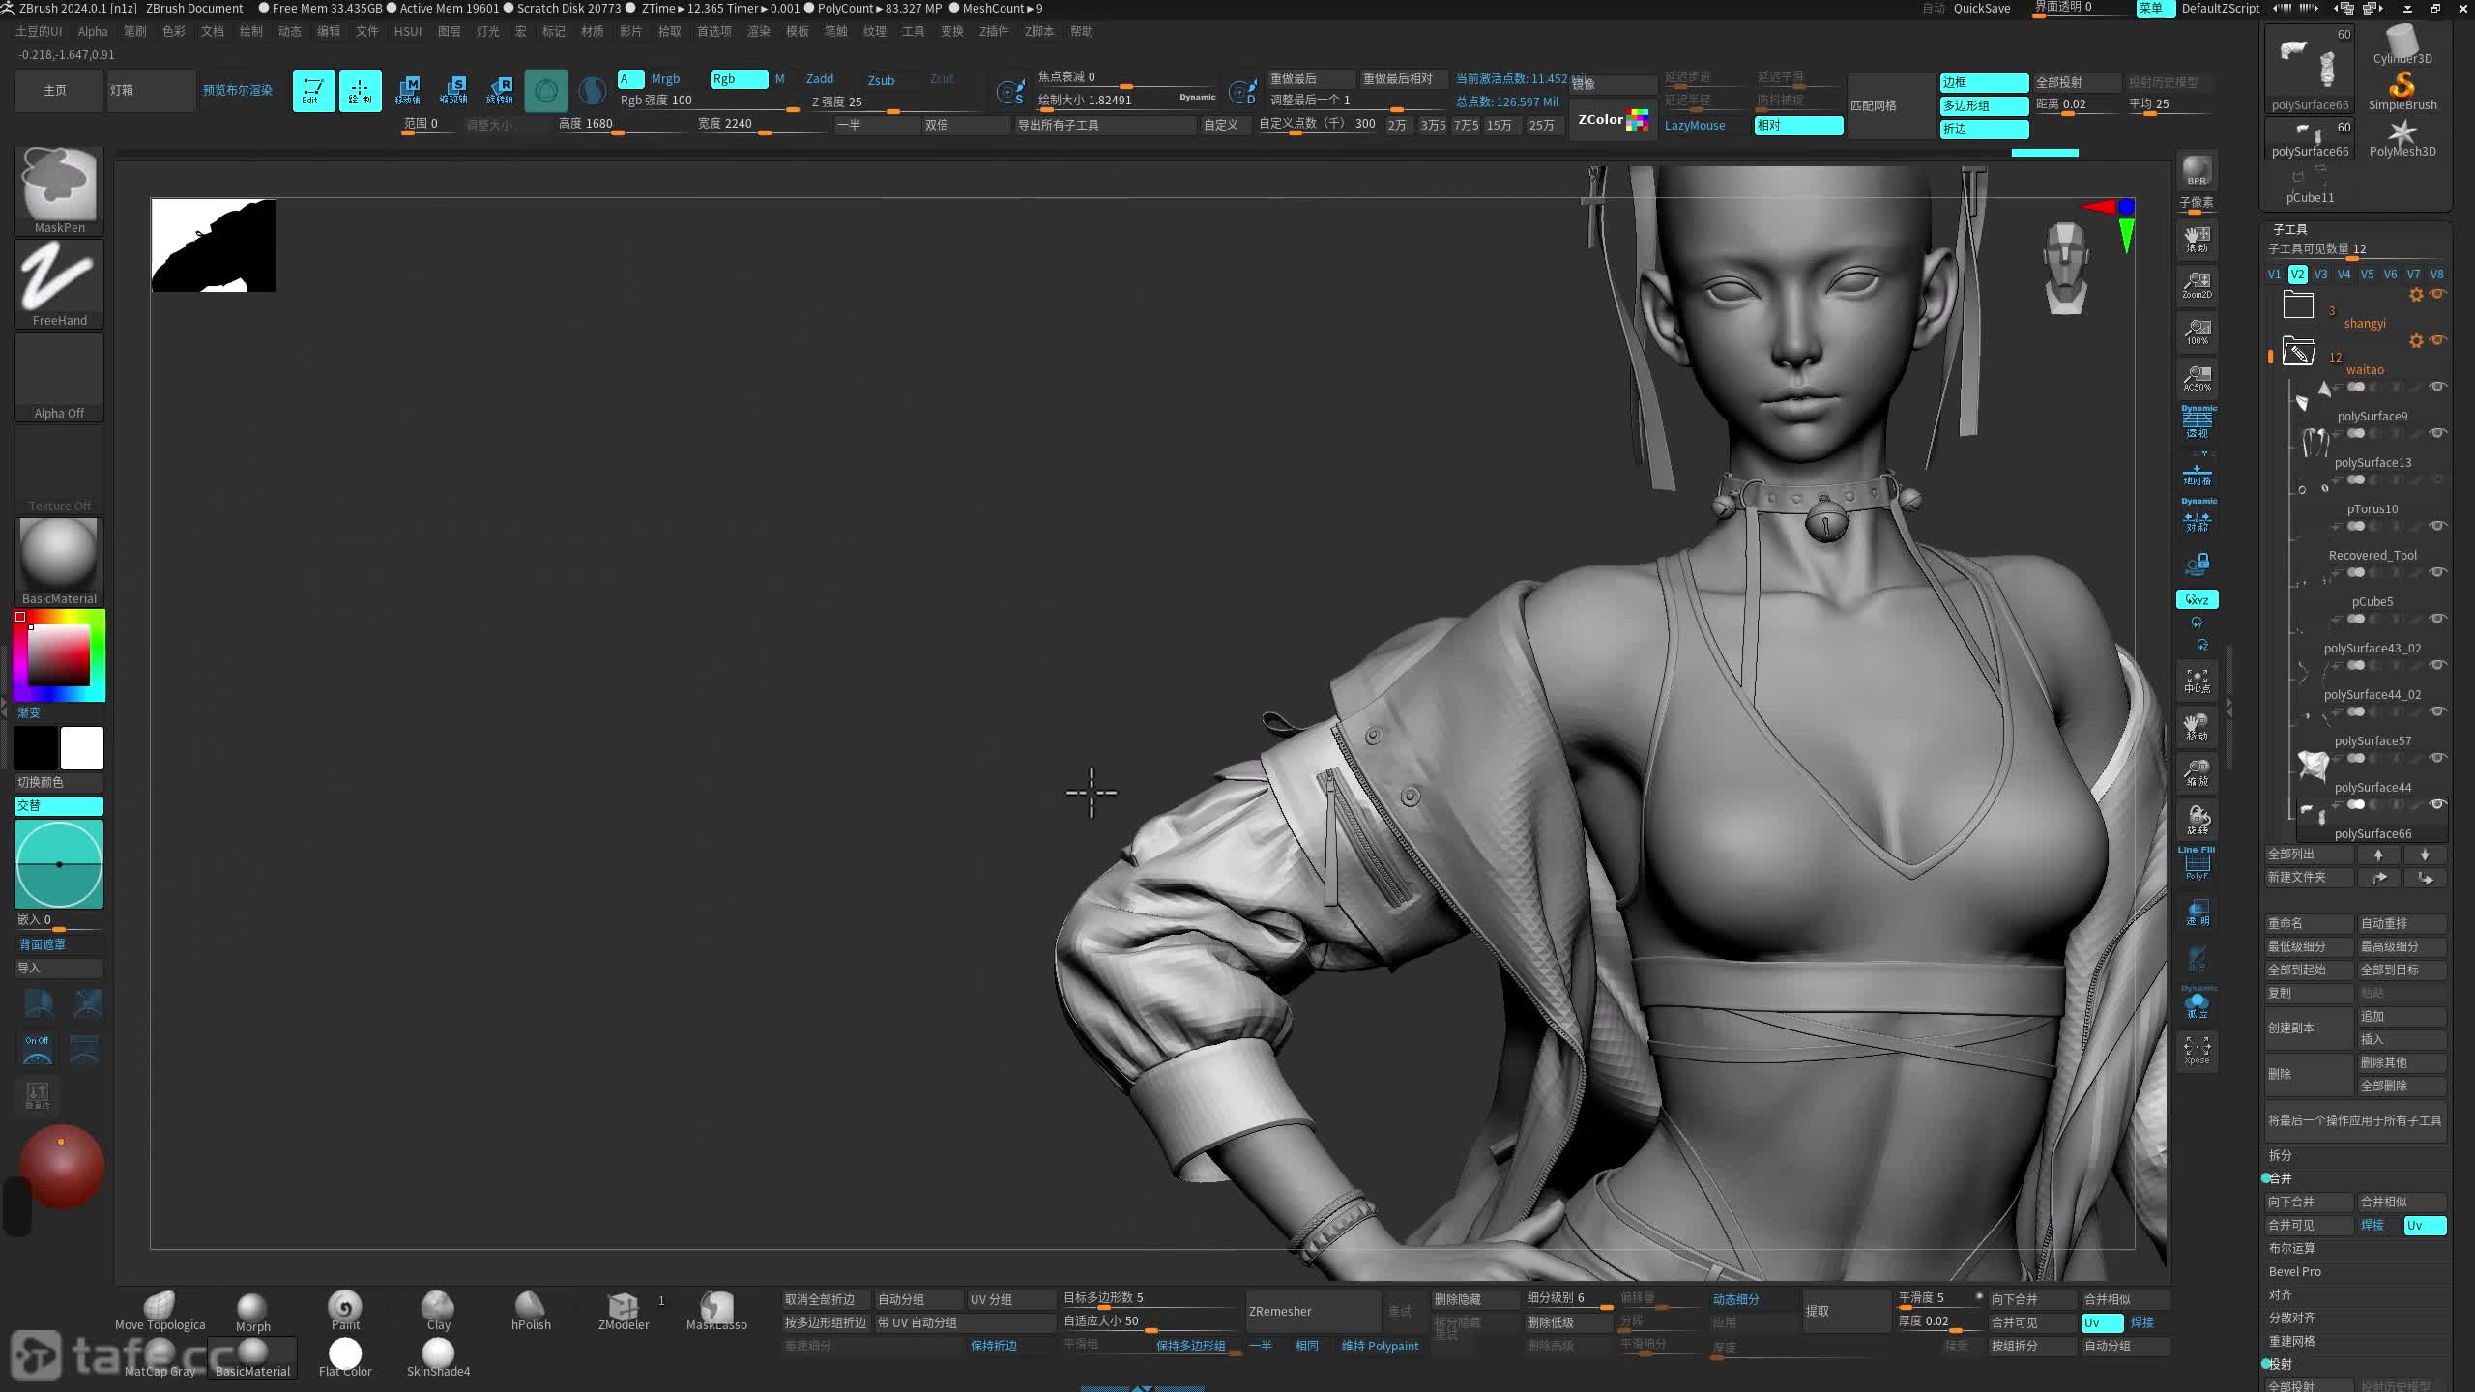Click the 灯箱 (LightBox) button
Screen dimensions: 2475x1392
click(x=151, y=90)
